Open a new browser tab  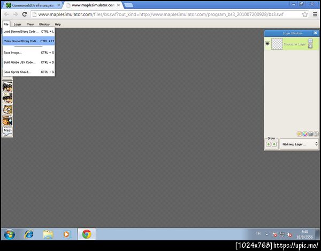click(x=128, y=5)
